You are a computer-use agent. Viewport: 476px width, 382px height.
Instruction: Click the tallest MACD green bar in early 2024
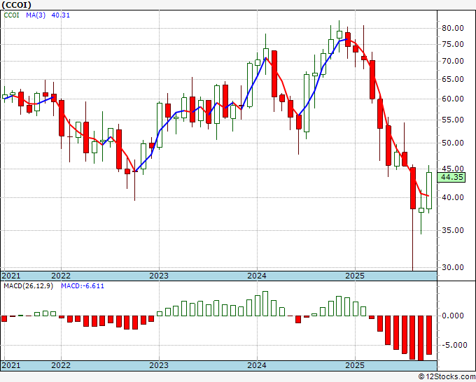pos(265,304)
